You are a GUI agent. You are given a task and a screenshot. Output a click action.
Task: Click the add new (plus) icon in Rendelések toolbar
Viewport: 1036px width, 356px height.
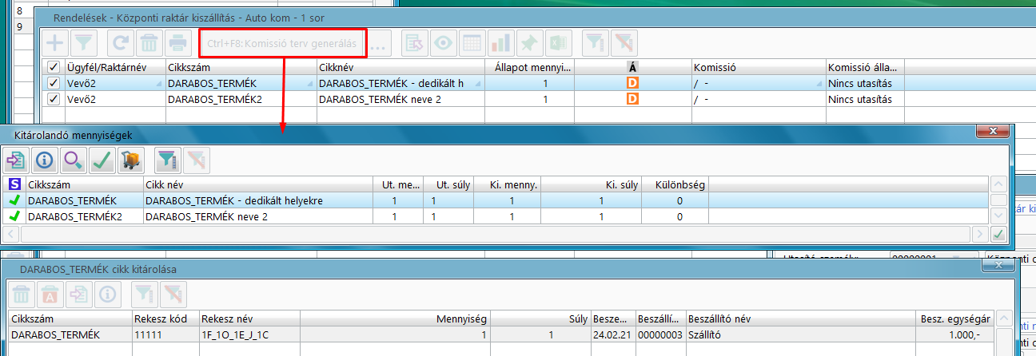pos(54,43)
